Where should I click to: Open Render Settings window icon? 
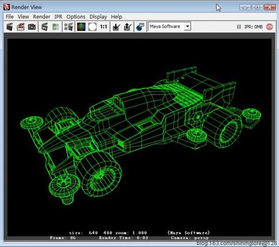(x=69, y=27)
